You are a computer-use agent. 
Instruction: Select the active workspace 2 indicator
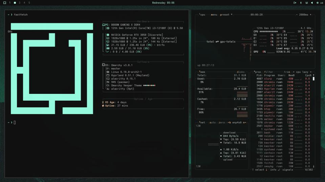(x=15, y=3)
